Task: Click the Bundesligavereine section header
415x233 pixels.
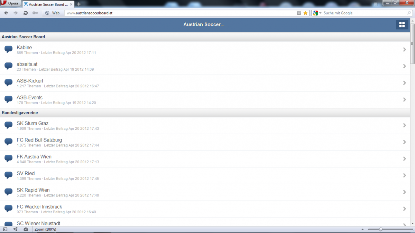Action: pos(205,113)
